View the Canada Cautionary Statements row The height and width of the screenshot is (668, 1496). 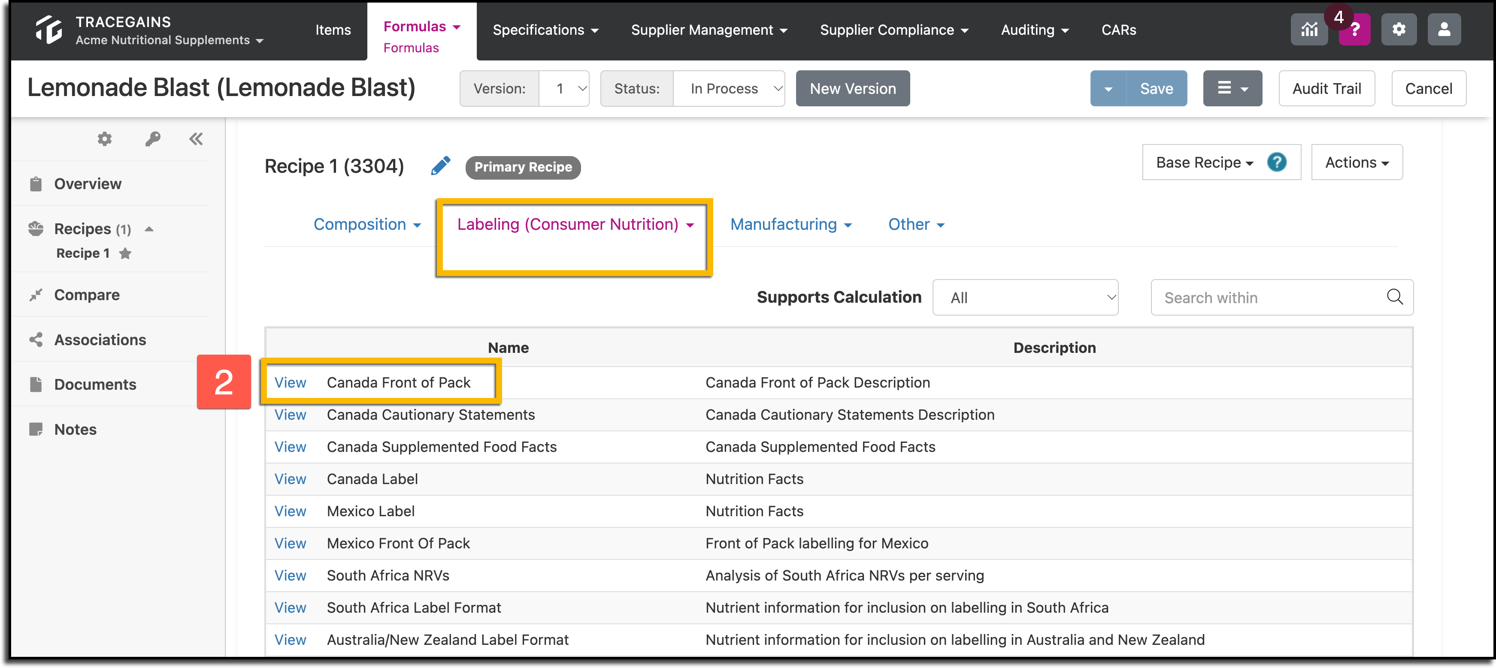tap(290, 414)
